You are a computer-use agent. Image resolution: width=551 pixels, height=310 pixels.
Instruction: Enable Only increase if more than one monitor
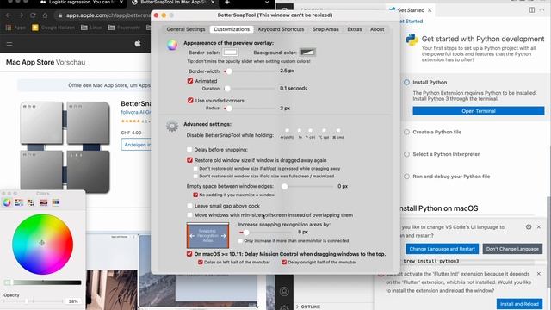click(240, 241)
